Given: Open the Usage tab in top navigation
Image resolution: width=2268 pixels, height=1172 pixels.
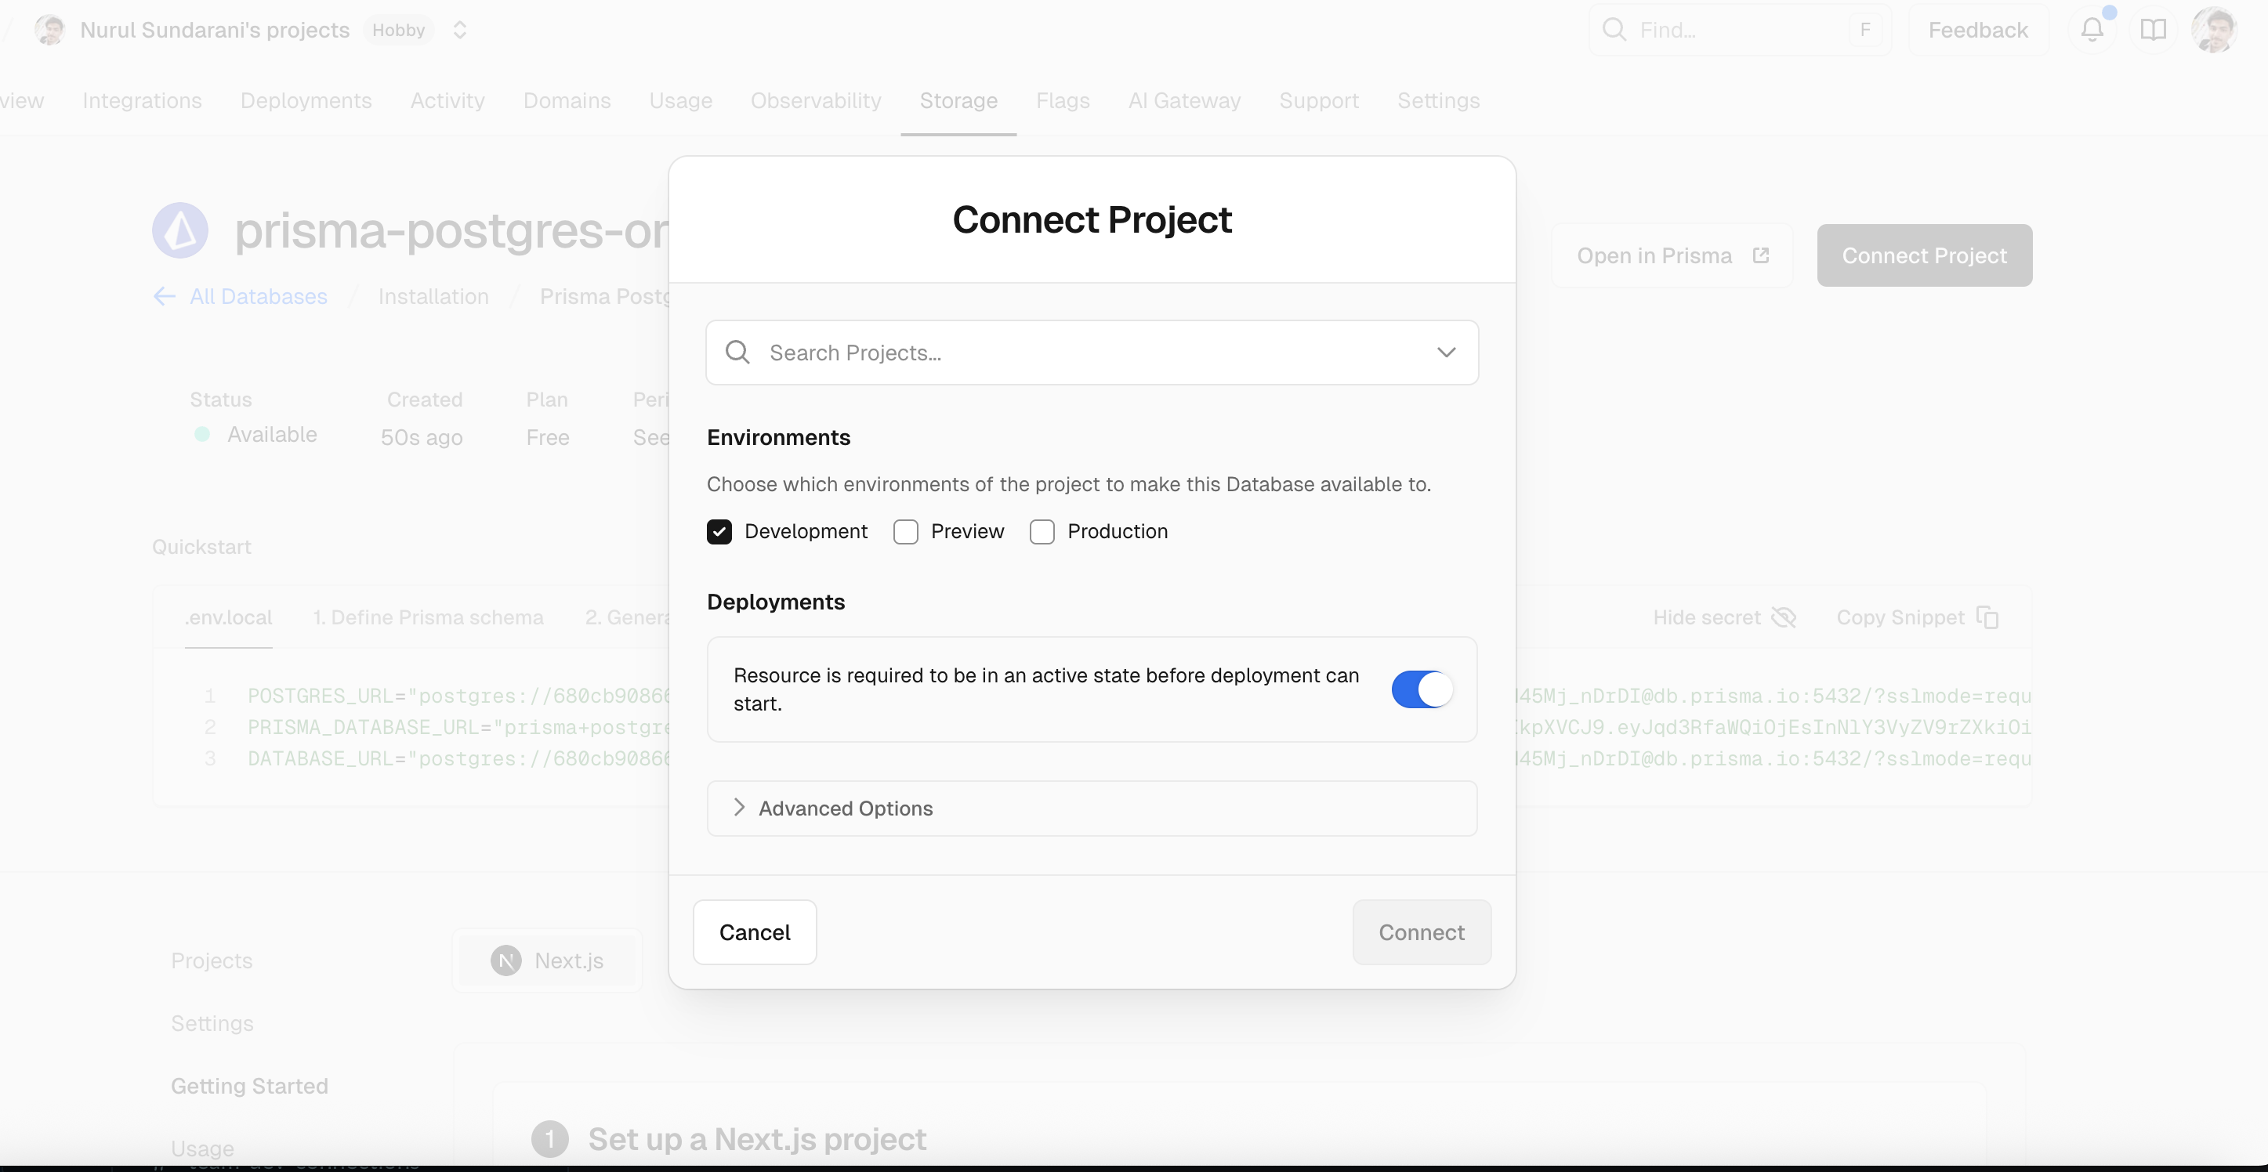Looking at the screenshot, I should [680, 100].
